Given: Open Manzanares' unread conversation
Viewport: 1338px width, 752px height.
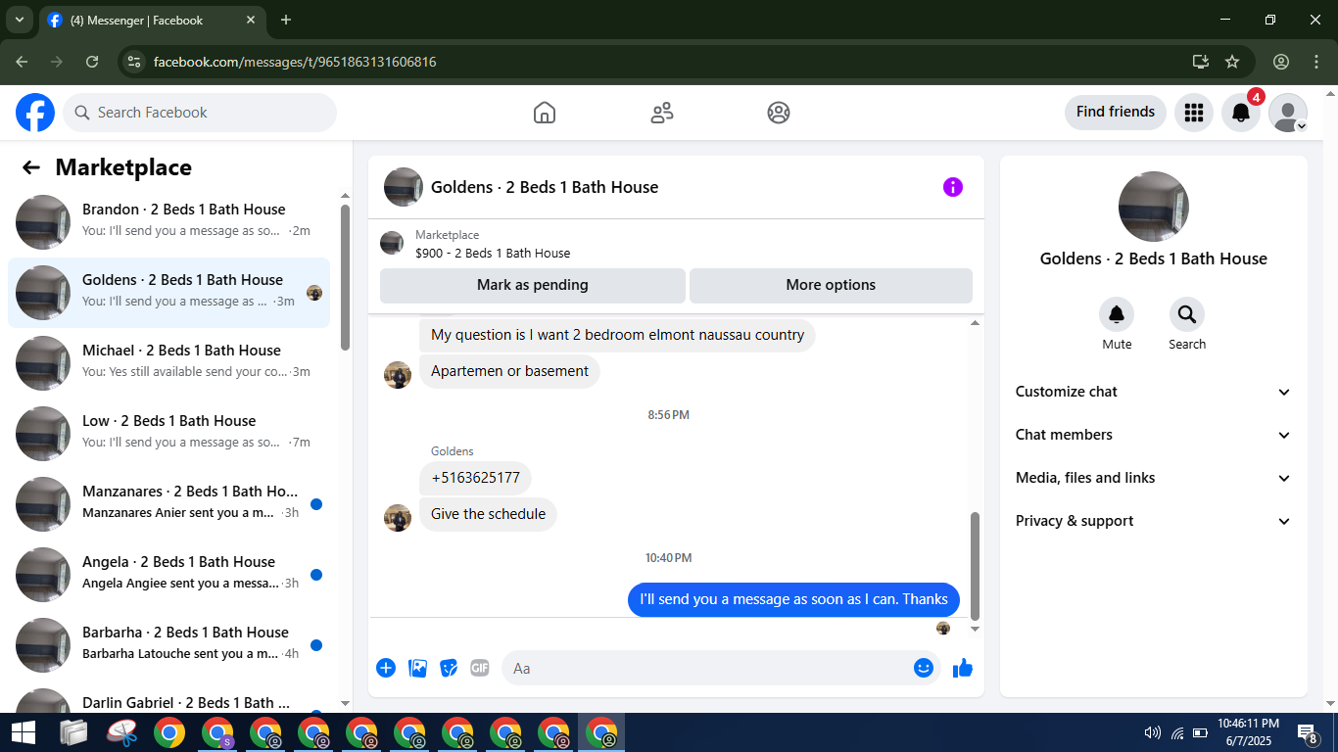Looking at the screenshot, I should point(168,504).
